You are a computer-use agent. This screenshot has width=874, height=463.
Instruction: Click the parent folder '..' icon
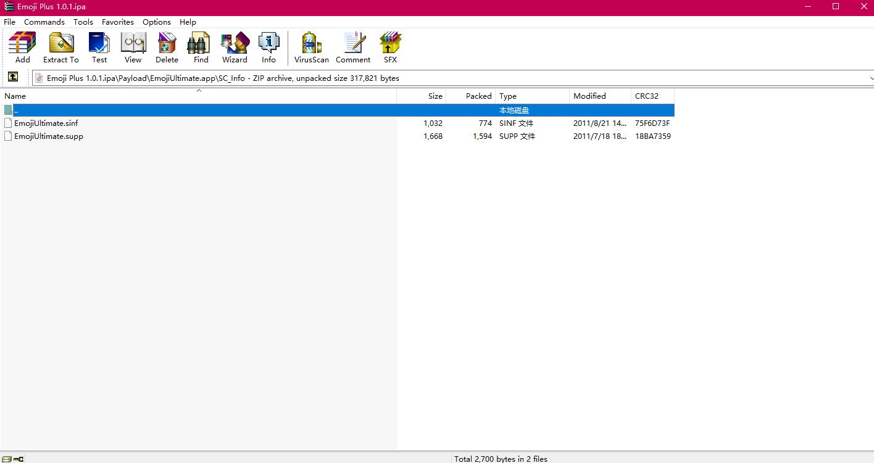8,110
